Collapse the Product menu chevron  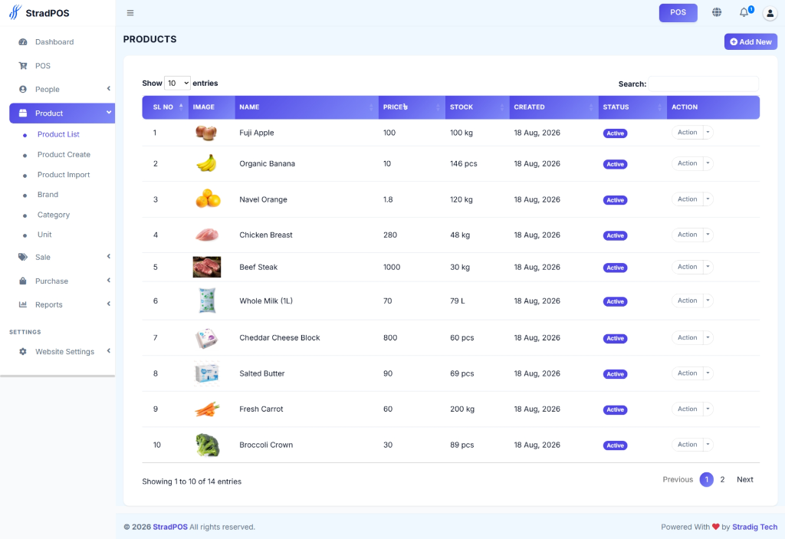pos(109,113)
